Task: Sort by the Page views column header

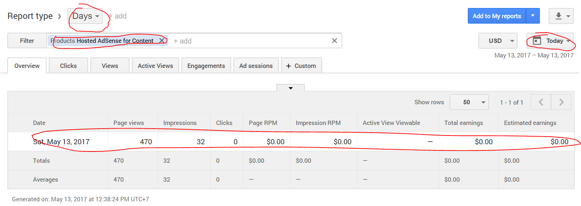Action: [129, 123]
